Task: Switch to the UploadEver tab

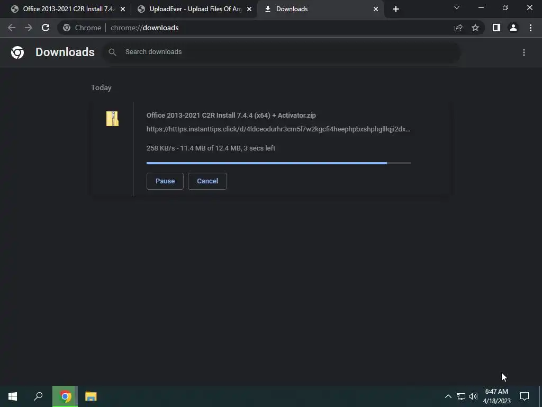Action: click(x=195, y=9)
